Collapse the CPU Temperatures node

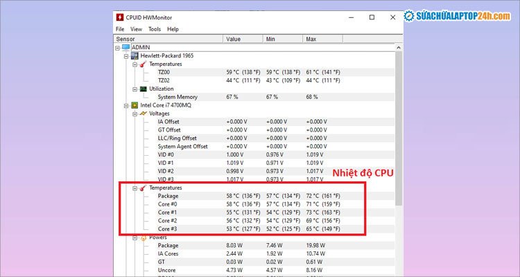135,188
